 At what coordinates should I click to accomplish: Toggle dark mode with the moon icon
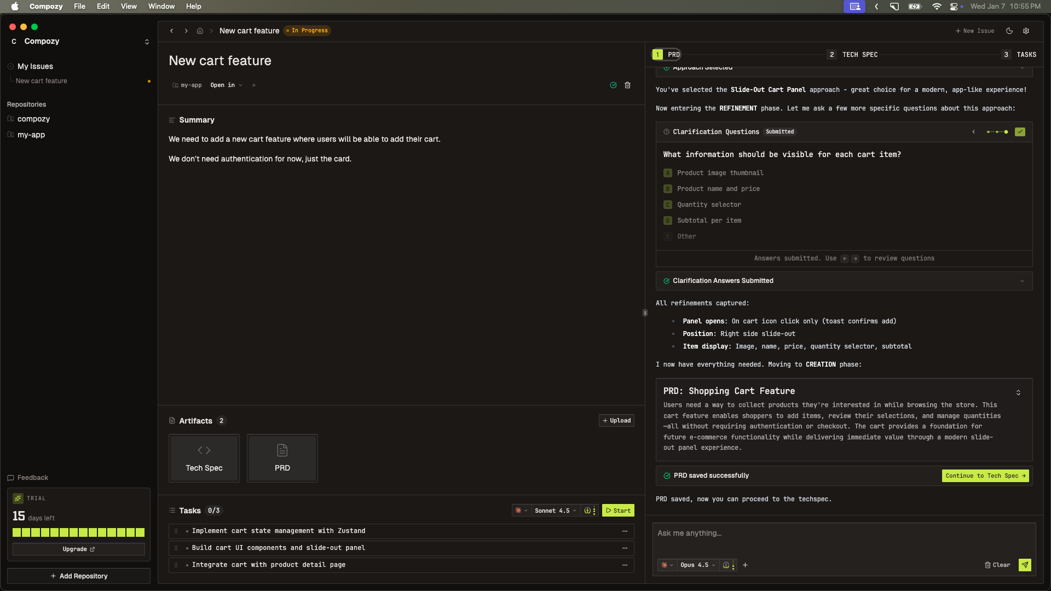click(x=1009, y=31)
